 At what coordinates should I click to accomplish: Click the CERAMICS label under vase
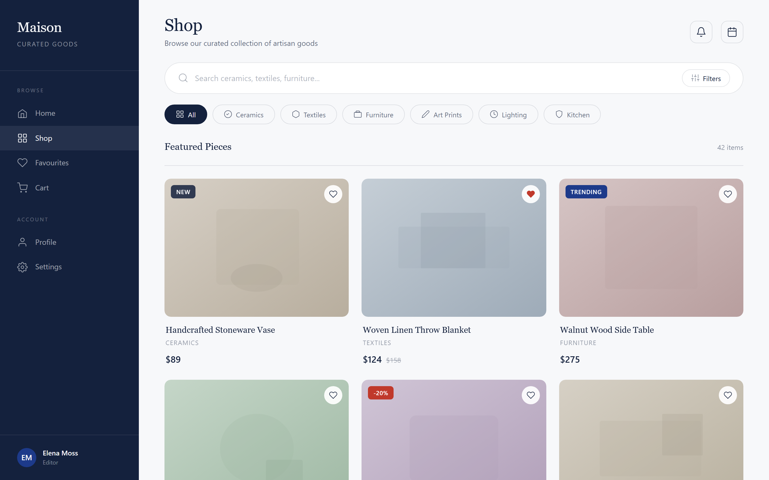(x=182, y=343)
